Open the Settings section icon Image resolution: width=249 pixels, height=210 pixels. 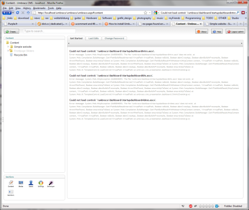pyautogui.click(x=41, y=184)
